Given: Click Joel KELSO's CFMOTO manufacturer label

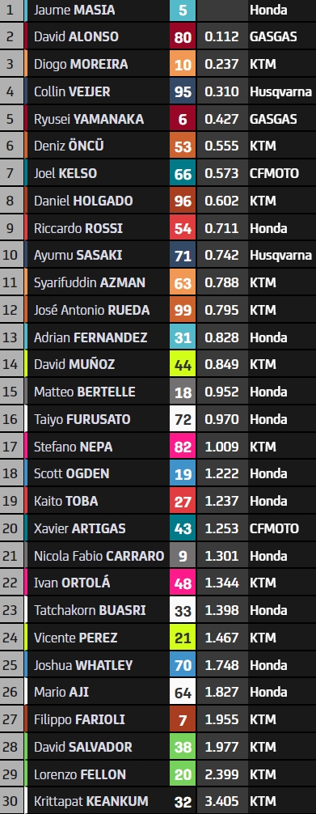Looking at the screenshot, I should (274, 173).
